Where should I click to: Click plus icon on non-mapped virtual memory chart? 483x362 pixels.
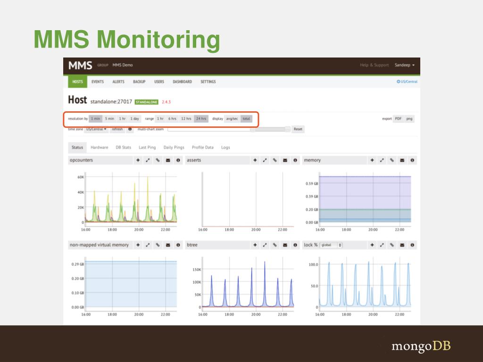tap(138, 245)
